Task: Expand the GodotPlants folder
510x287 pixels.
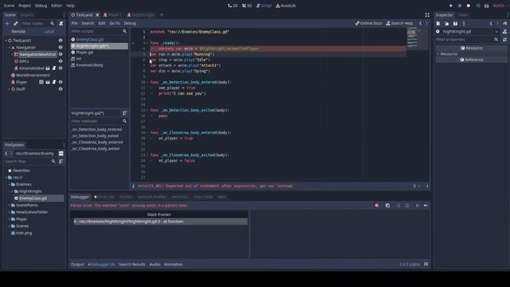Action: [x=10, y=206]
